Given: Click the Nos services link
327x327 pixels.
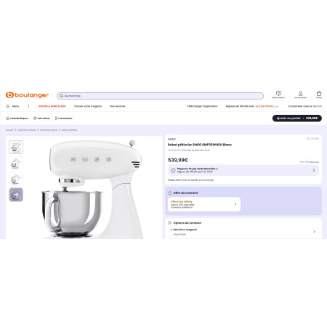Looking at the screenshot, I should click(x=118, y=106).
